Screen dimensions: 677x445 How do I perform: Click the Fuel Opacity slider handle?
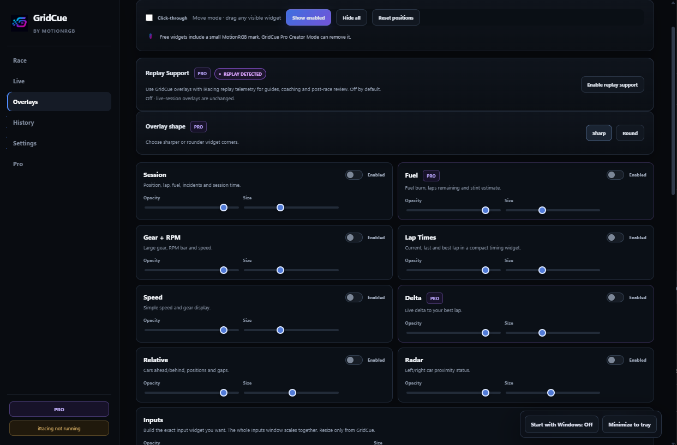coord(486,210)
